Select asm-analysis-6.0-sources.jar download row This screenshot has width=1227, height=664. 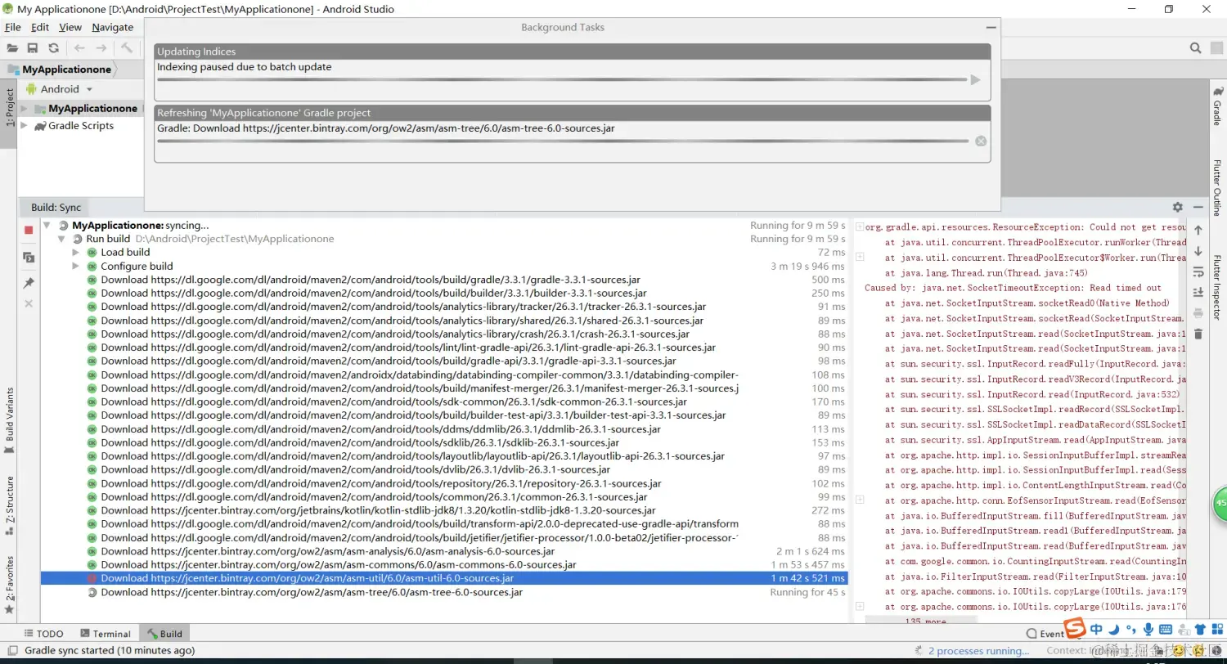pos(444,551)
